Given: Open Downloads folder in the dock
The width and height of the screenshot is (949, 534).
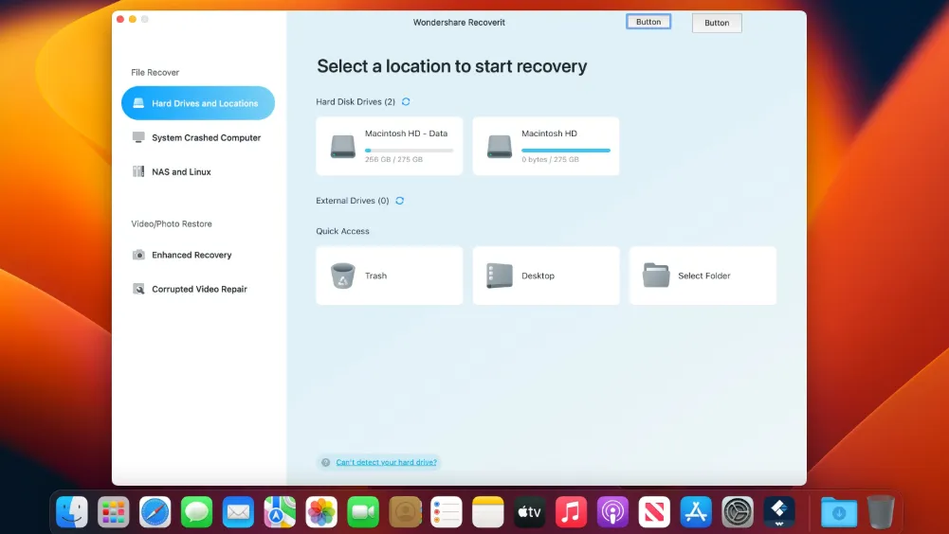Looking at the screenshot, I should click(839, 512).
